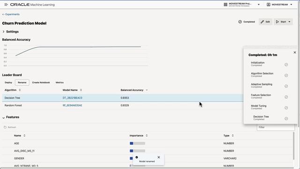Click the Oracle Machine Learning logo

click(x=32, y=5)
